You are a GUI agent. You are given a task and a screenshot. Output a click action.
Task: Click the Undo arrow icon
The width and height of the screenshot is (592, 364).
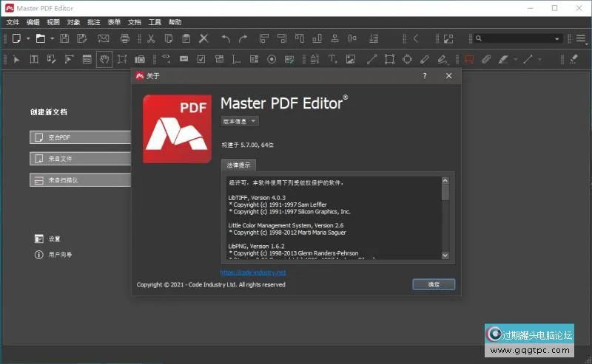[x=226, y=38]
